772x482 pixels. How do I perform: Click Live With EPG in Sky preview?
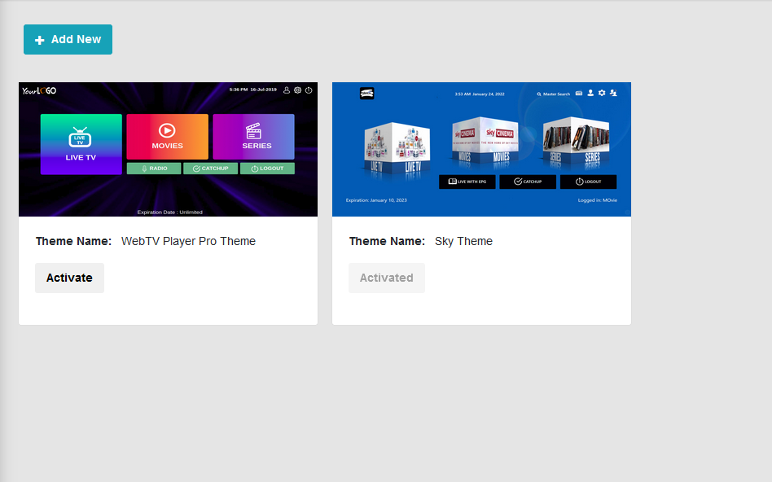467,182
